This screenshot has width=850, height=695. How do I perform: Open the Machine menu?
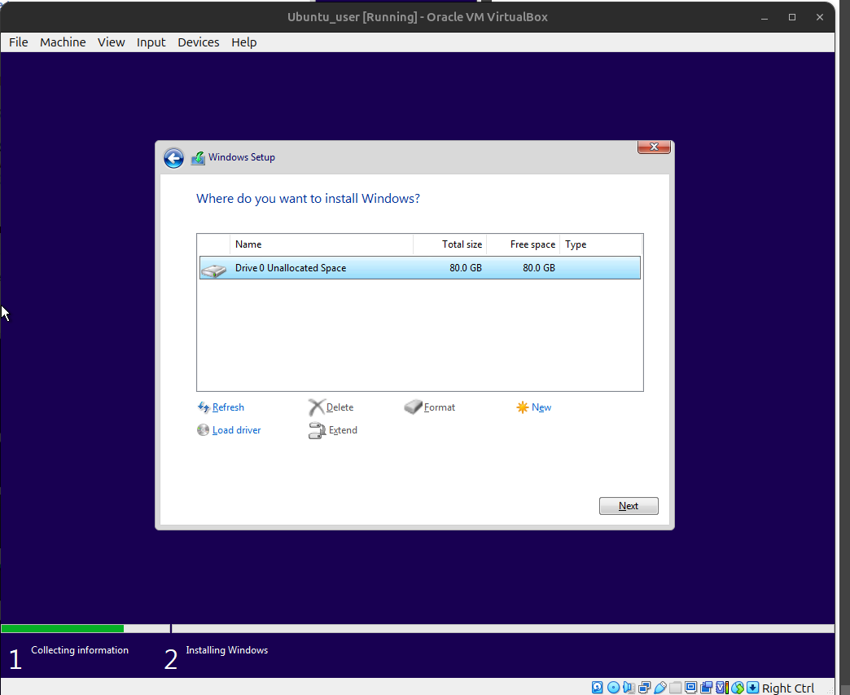coord(63,42)
